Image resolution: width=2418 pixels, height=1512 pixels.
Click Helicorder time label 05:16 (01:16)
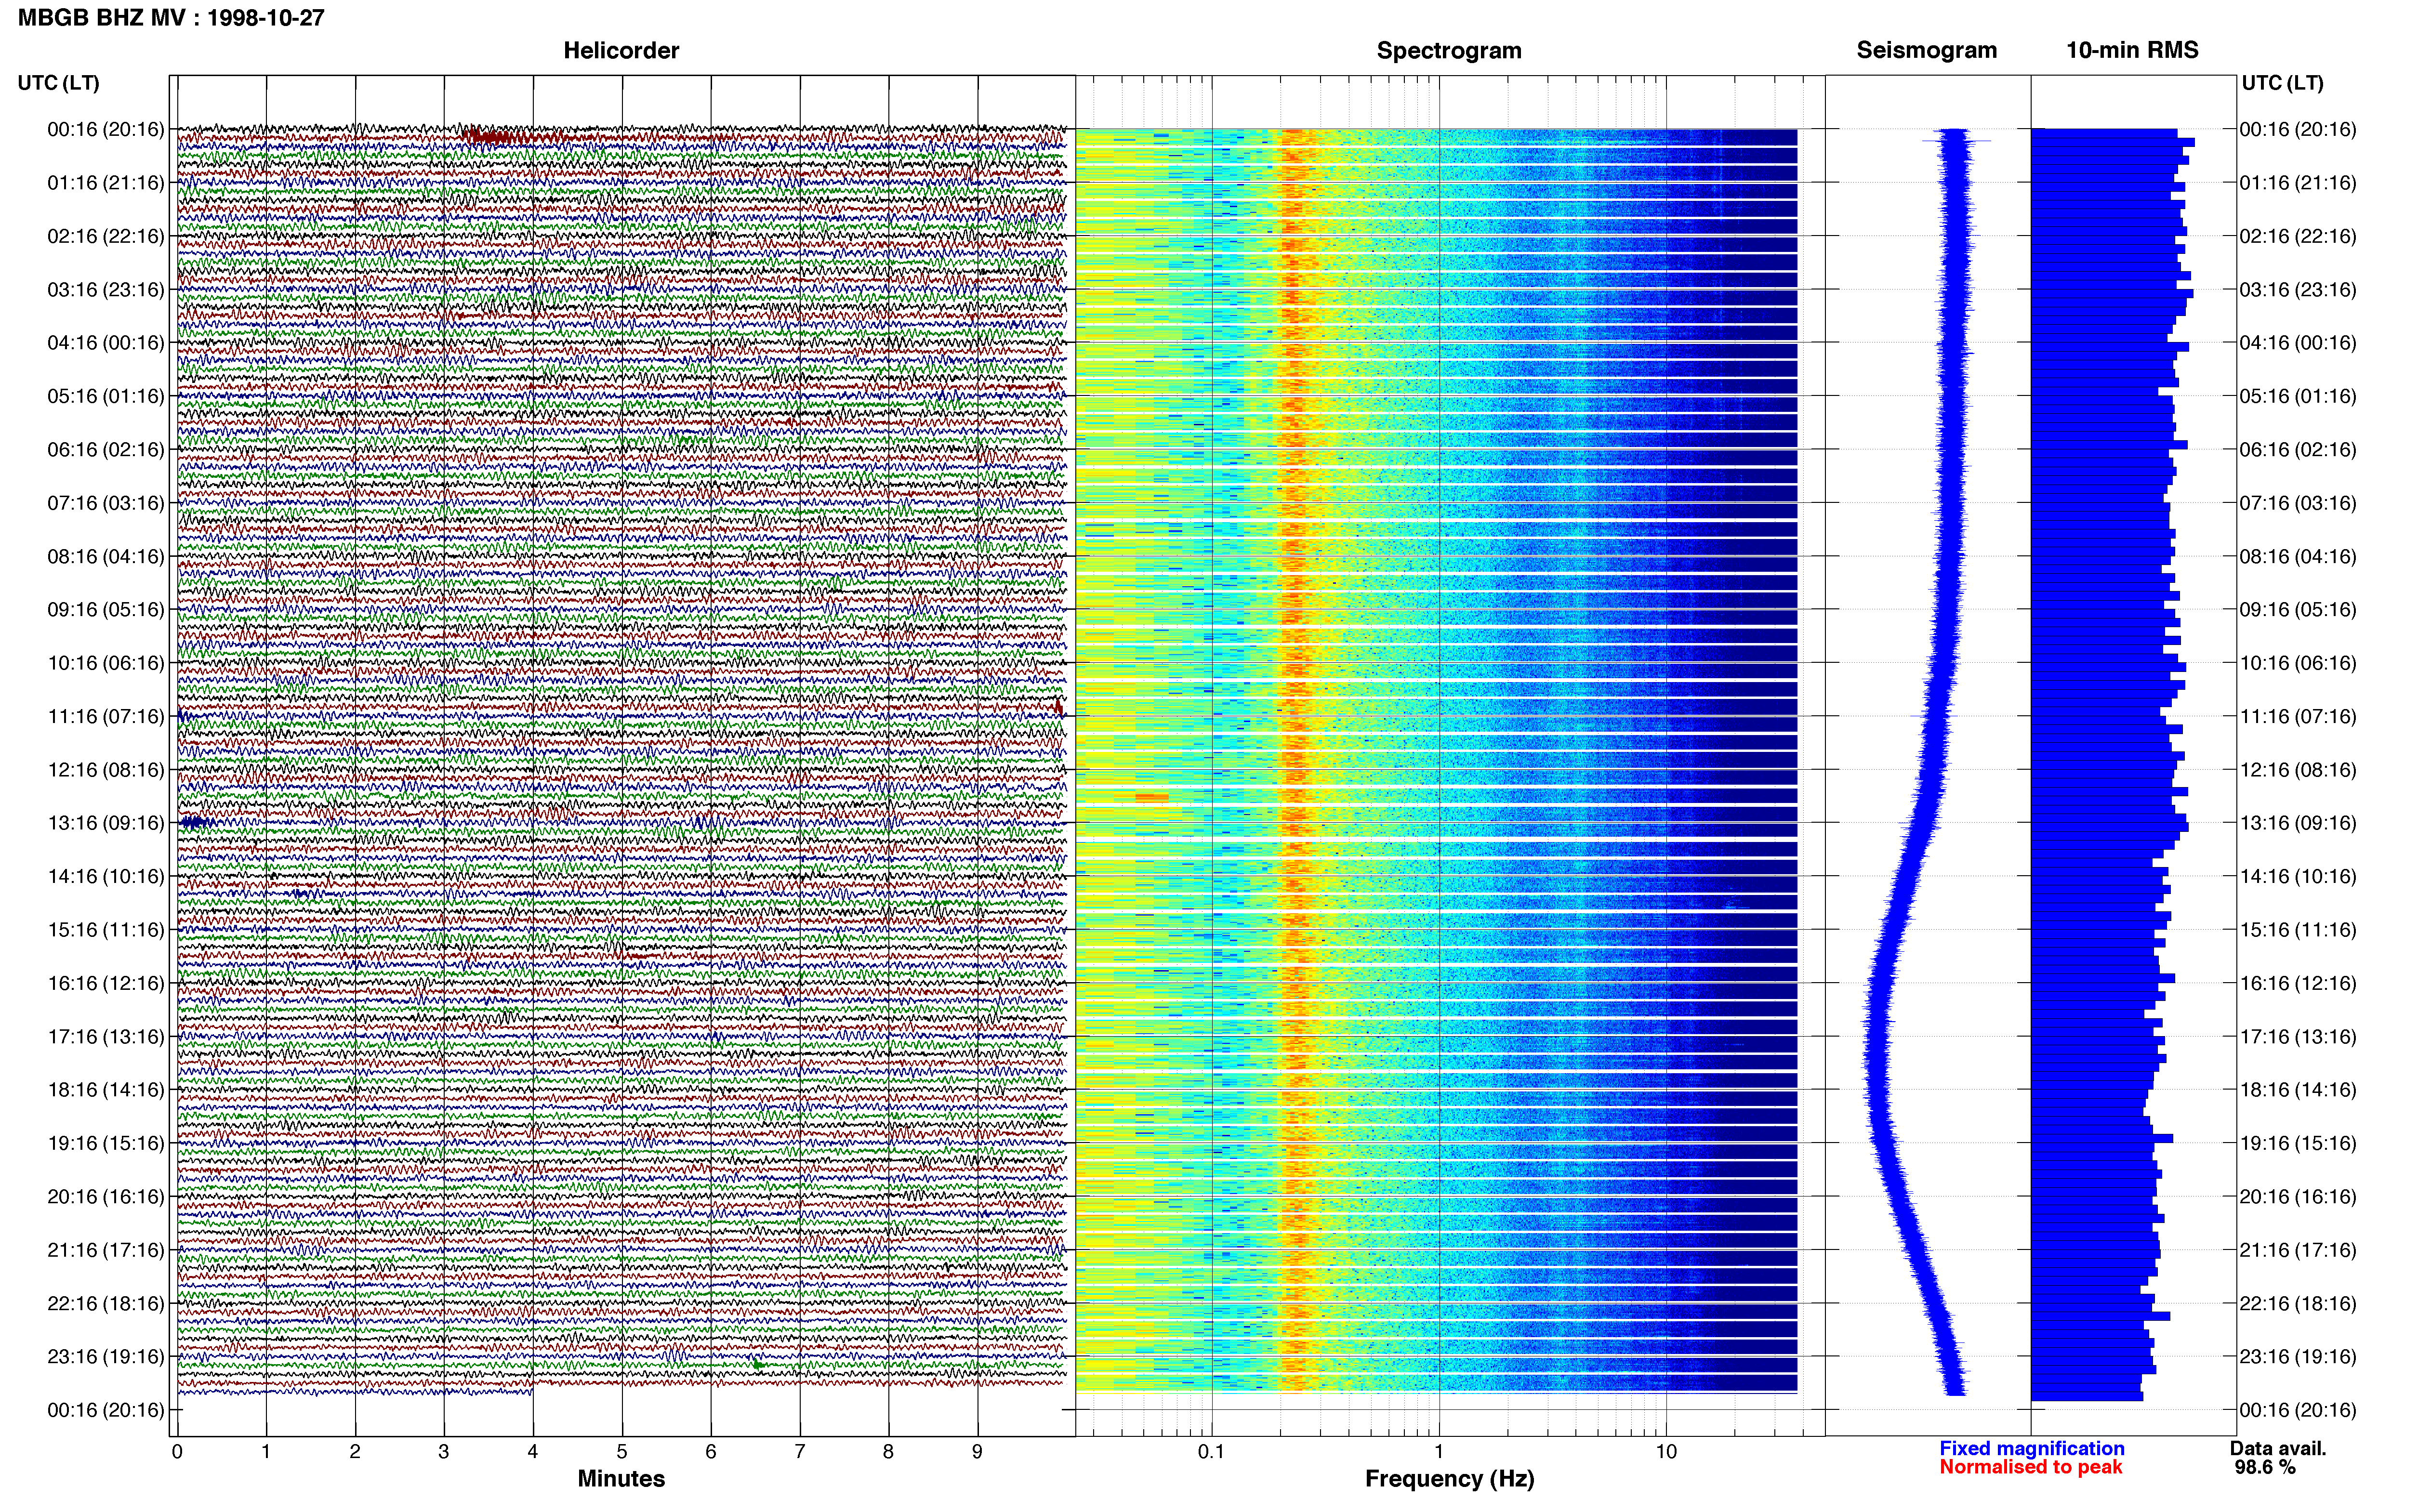coord(106,396)
